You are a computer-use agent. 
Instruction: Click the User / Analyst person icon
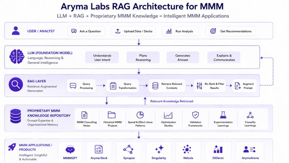[x=16, y=31]
